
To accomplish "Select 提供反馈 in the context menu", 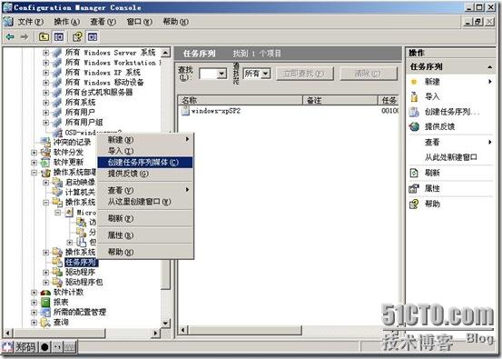I will click(145, 174).
